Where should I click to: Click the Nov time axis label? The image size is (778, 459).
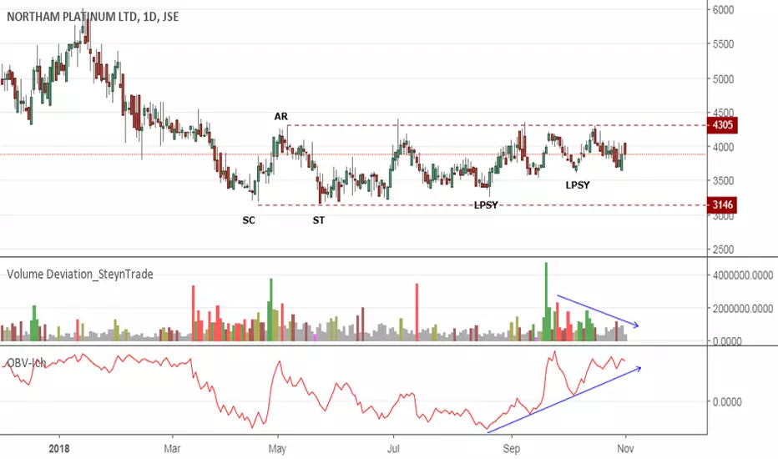click(626, 449)
